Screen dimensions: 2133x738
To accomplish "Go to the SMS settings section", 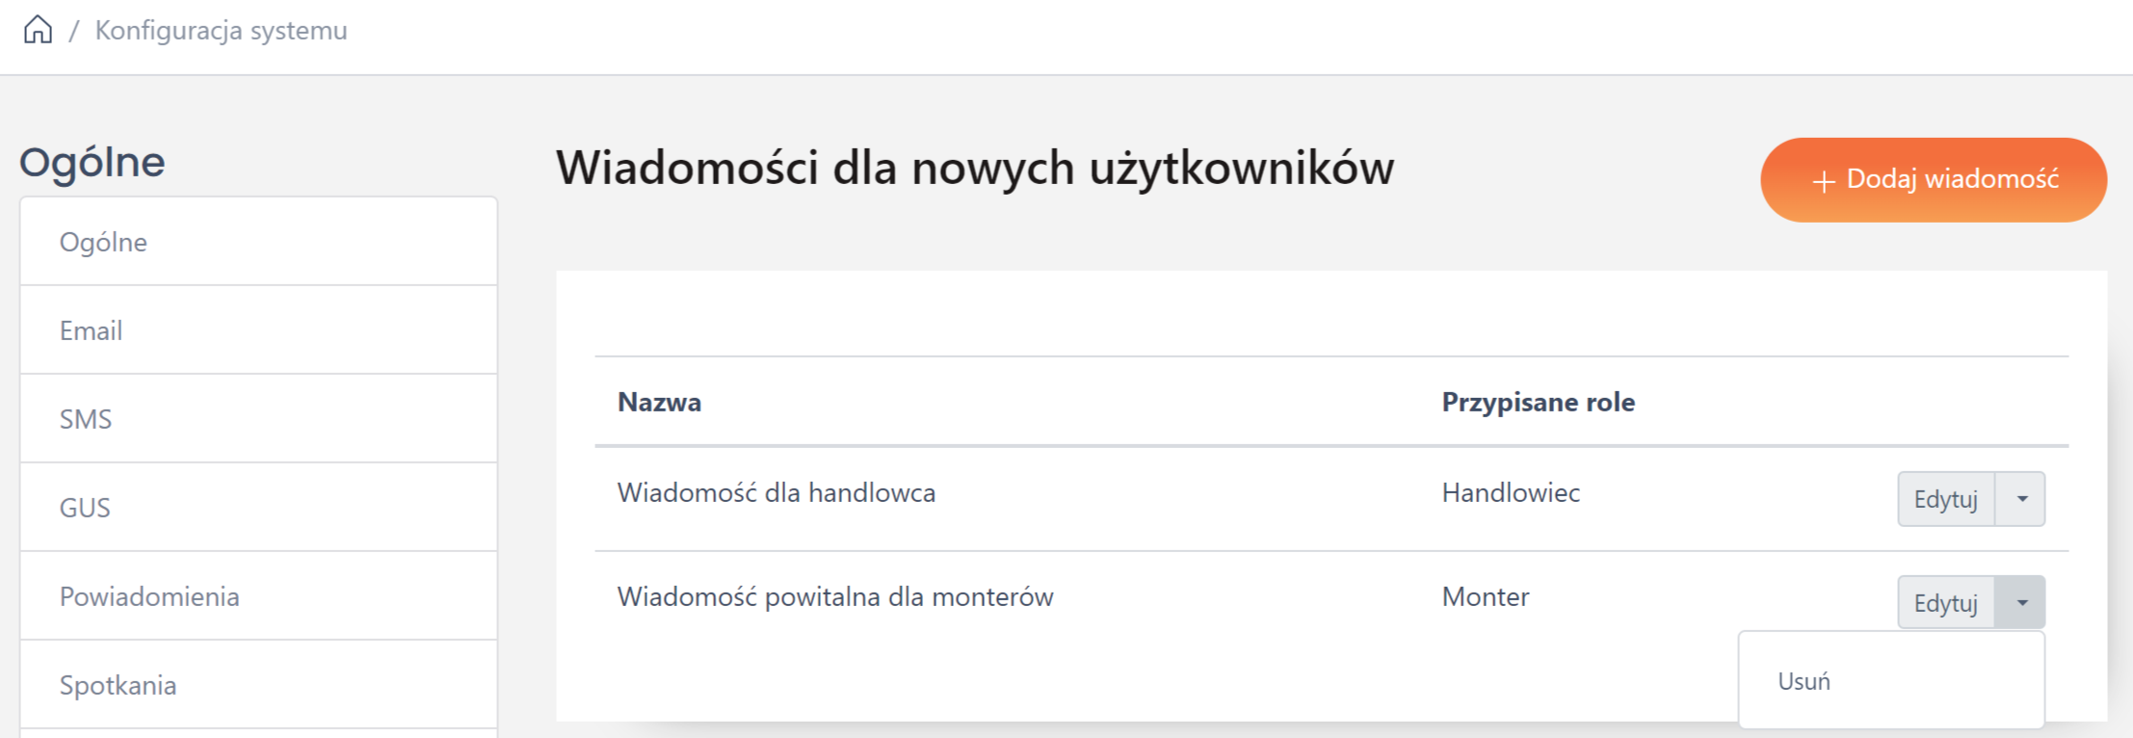I will (86, 419).
